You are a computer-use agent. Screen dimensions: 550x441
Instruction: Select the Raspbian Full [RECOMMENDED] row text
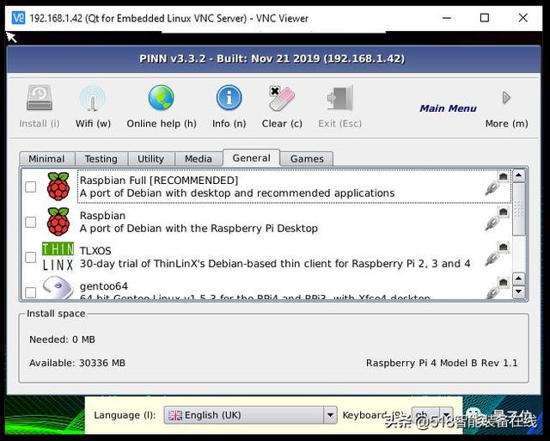click(x=159, y=181)
